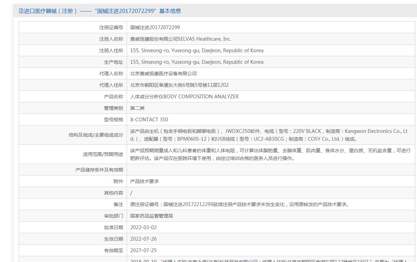
Task: Click the 产品名称 label
Action: coord(113,97)
